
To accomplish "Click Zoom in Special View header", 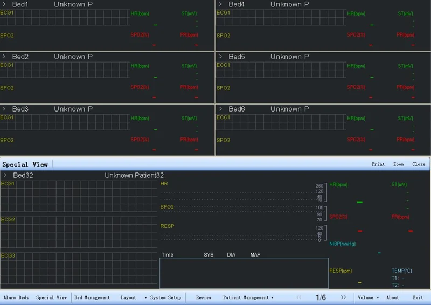I will click(398, 164).
